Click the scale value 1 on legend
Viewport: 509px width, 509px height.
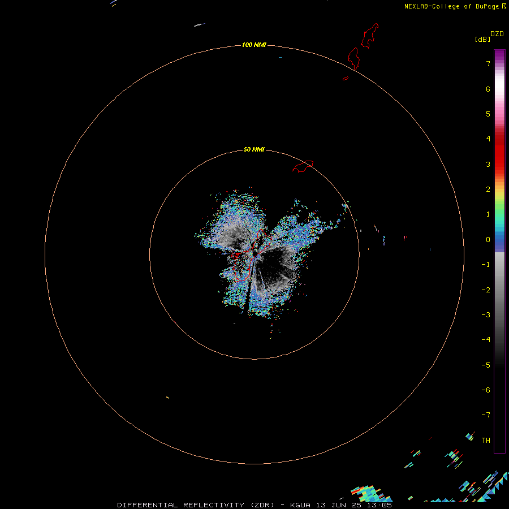pyautogui.click(x=488, y=214)
